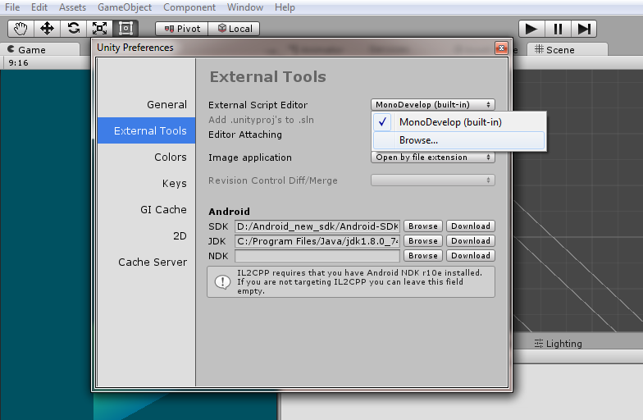Click the Android SDK path field
Image resolution: width=643 pixels, height=420 pixels.
pyautogui.click(x=317, y=226)
